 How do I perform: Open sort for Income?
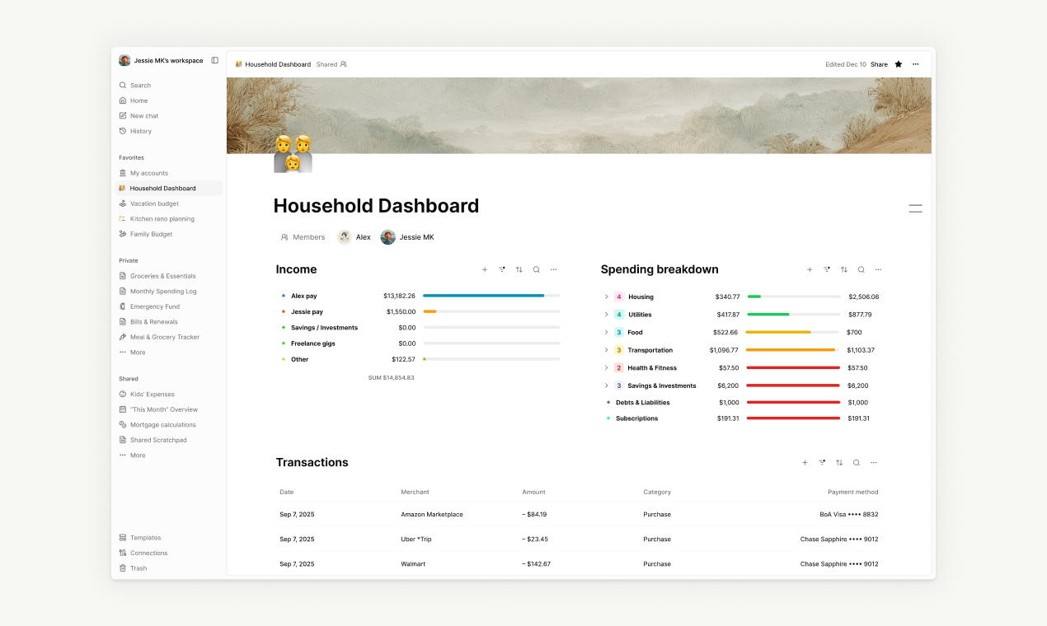(519, 269)
